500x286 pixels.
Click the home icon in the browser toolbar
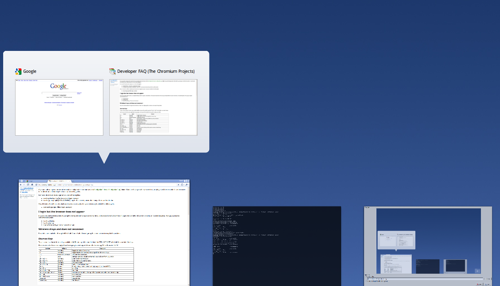point(32,185)
